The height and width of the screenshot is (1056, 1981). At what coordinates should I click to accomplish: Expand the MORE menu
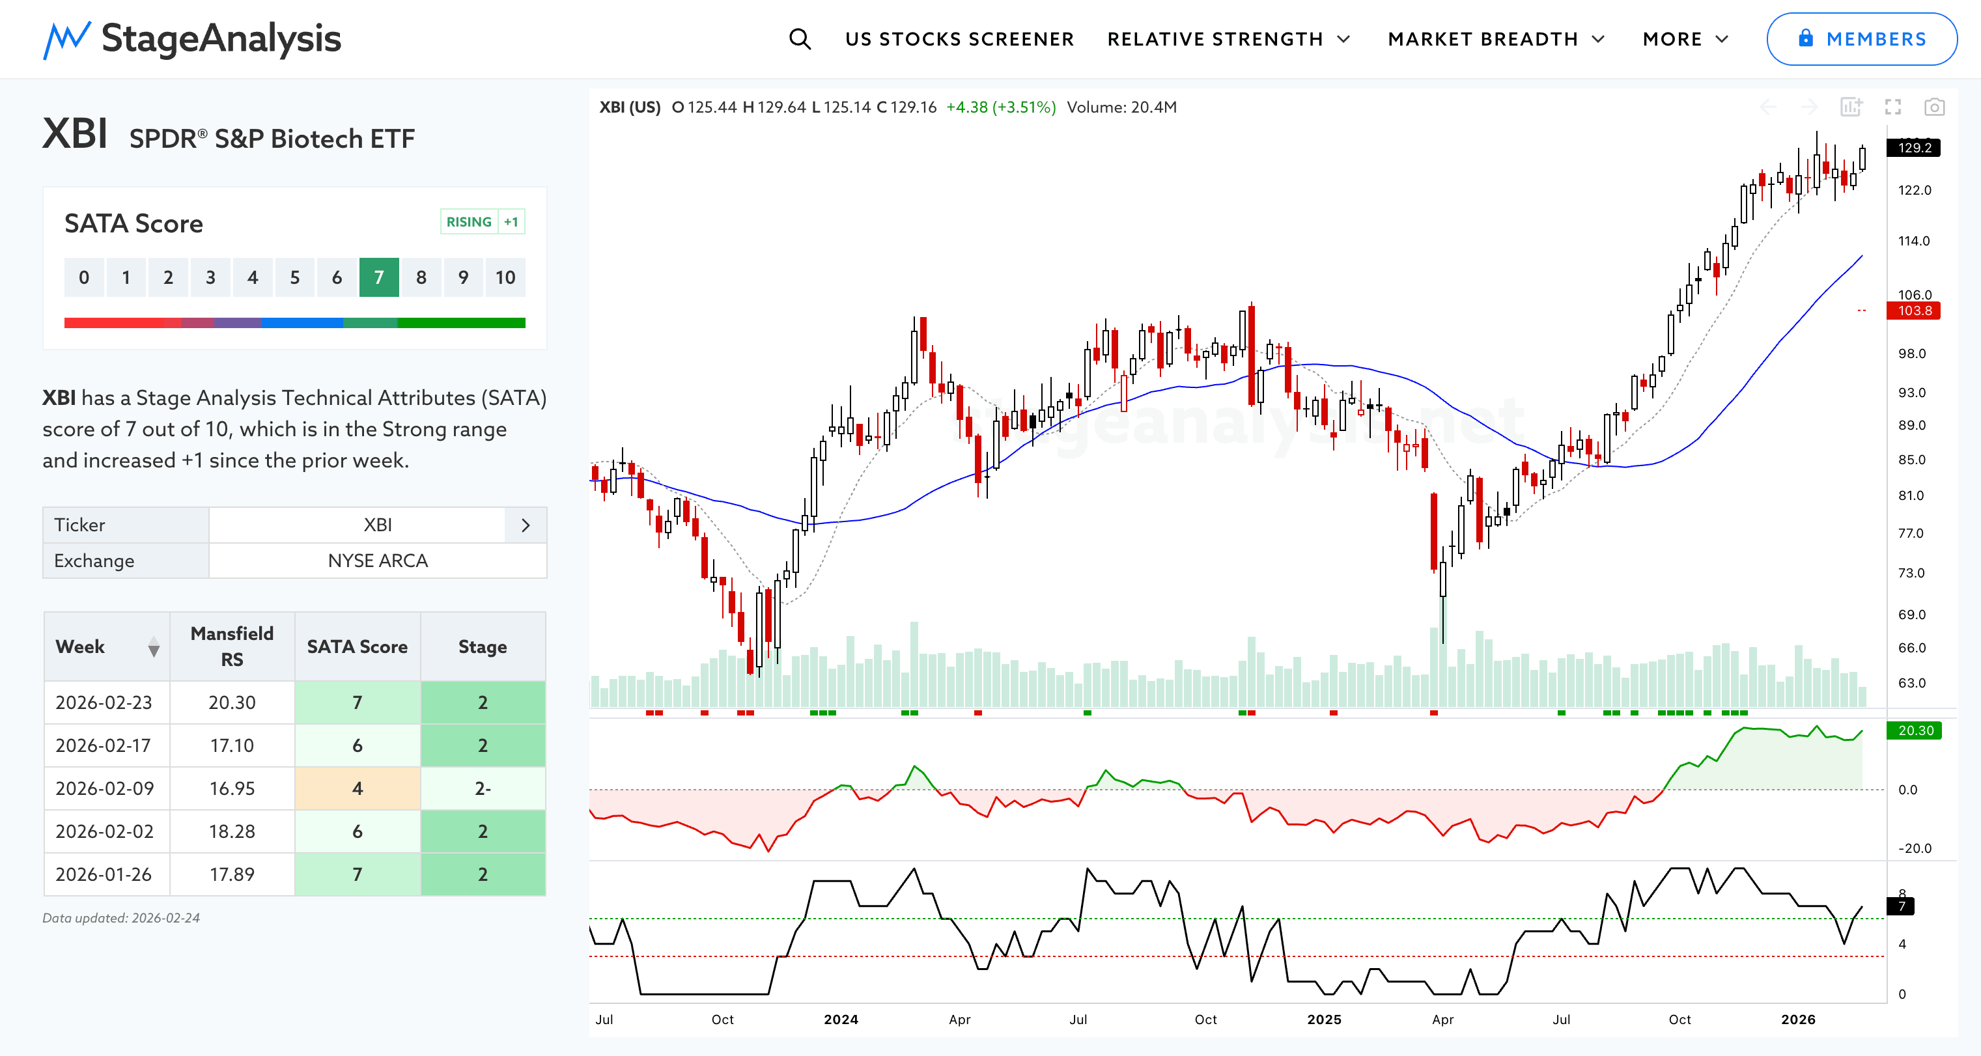click(x=1685, y=39)
